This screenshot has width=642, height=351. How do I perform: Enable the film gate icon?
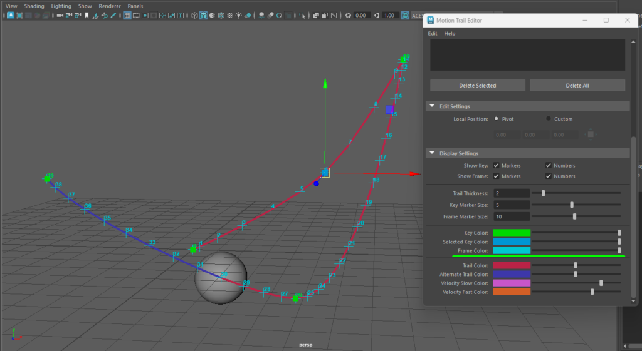coord(136,15)
